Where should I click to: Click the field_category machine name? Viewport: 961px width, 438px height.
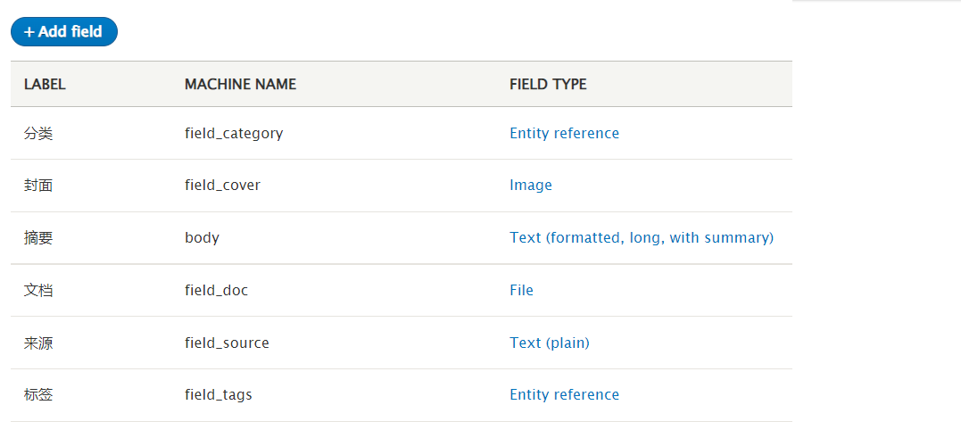coord(234,134)
